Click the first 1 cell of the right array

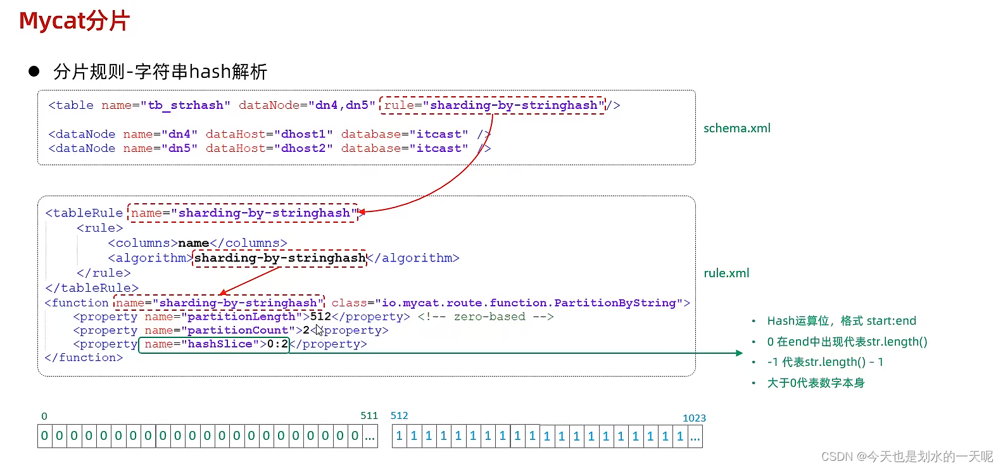(400, 436)
